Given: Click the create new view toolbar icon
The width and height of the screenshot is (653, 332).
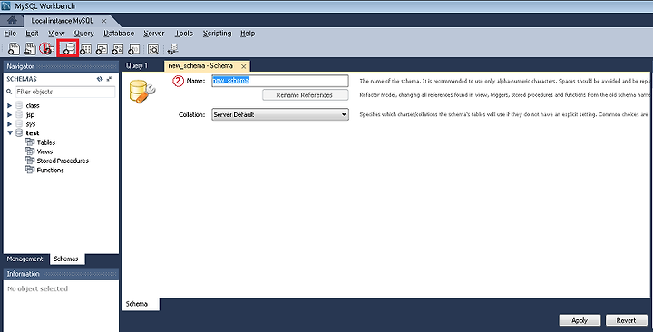Looking at the screenshot, I should pos(102,49).
